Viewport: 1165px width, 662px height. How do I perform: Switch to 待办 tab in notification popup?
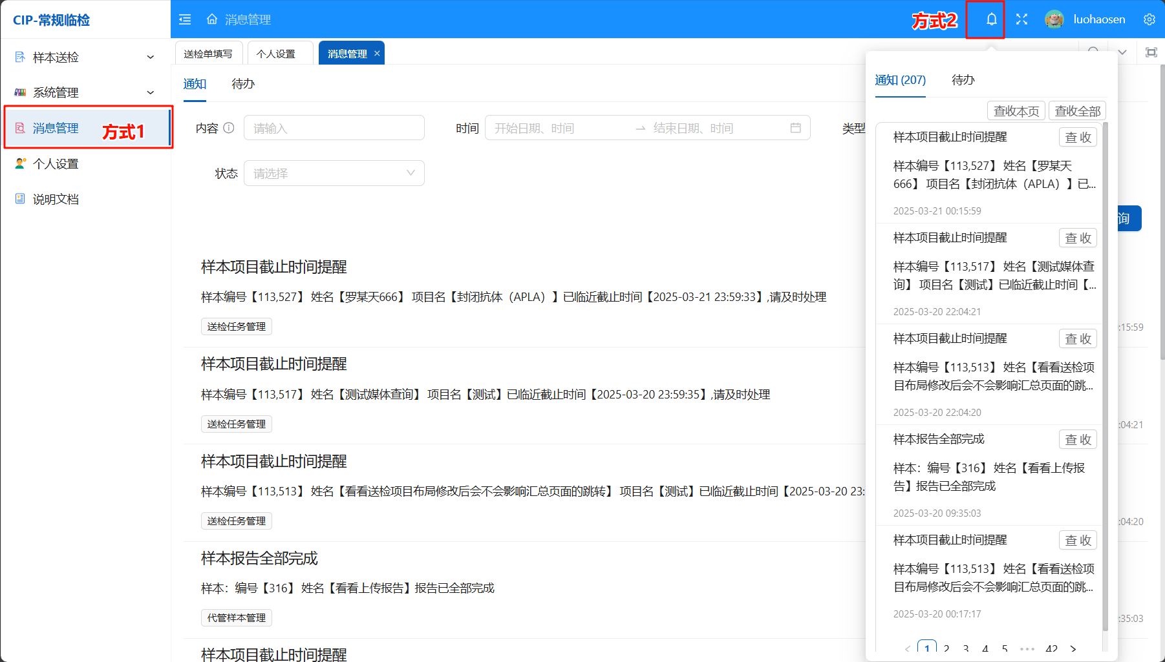coord(963,80)
